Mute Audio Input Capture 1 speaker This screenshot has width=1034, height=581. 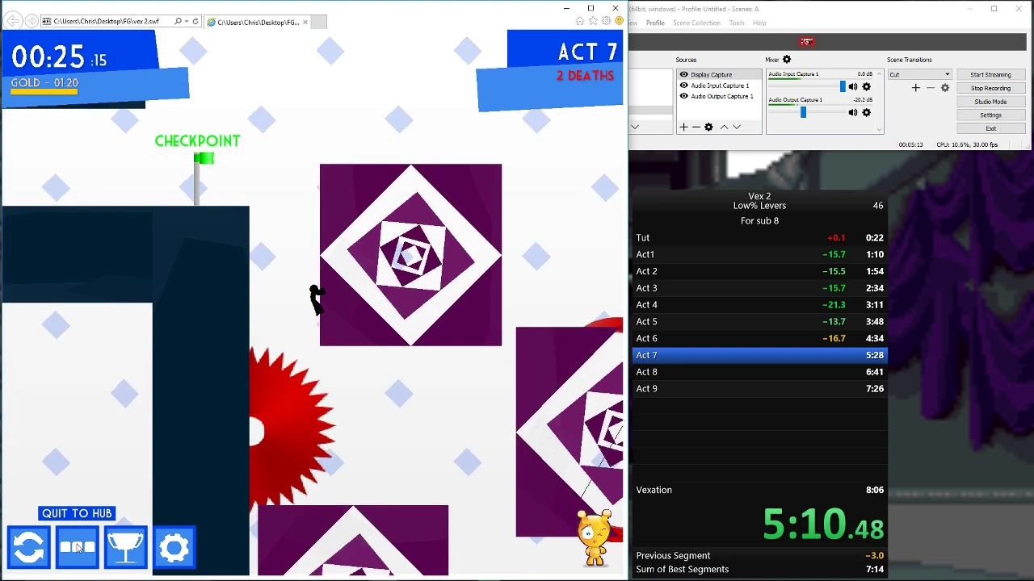[852, 87]
